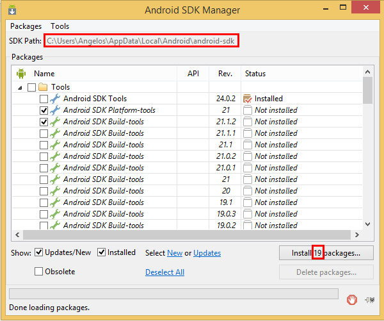Select the Android SDK Tools row name

click(x=95, y=99)
